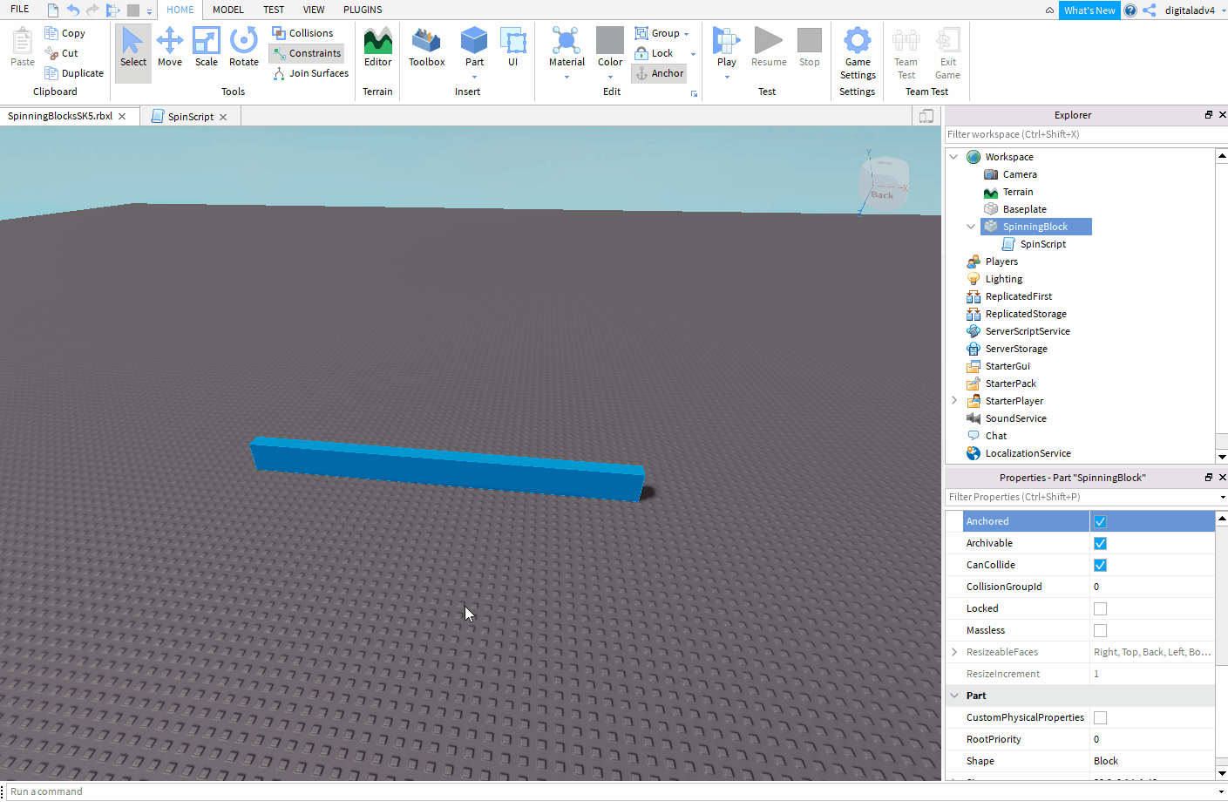1228x808 pixels.
Task: Switch to the TEST tab
Action: pyautogui.click(x=274, y=10)
